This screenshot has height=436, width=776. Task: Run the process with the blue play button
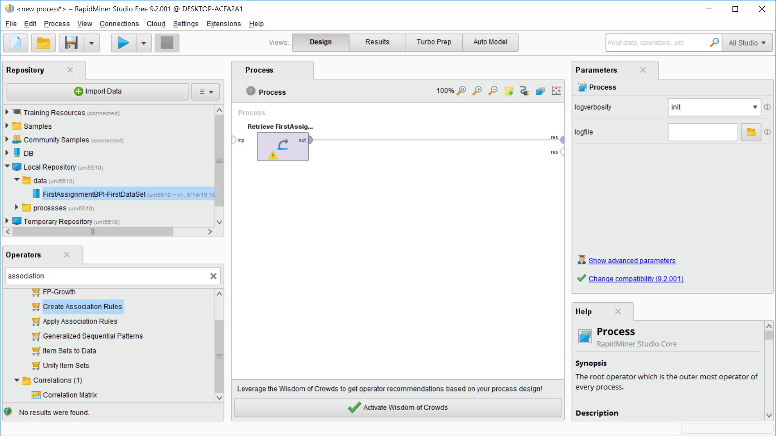123,43
